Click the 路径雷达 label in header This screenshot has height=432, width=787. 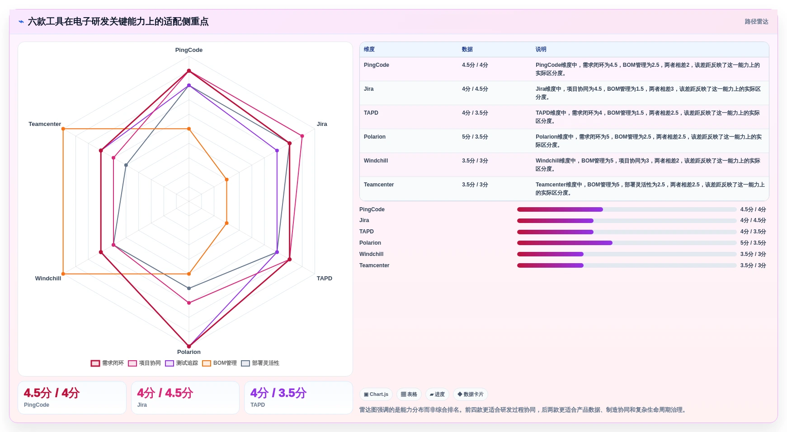(756, 22)
